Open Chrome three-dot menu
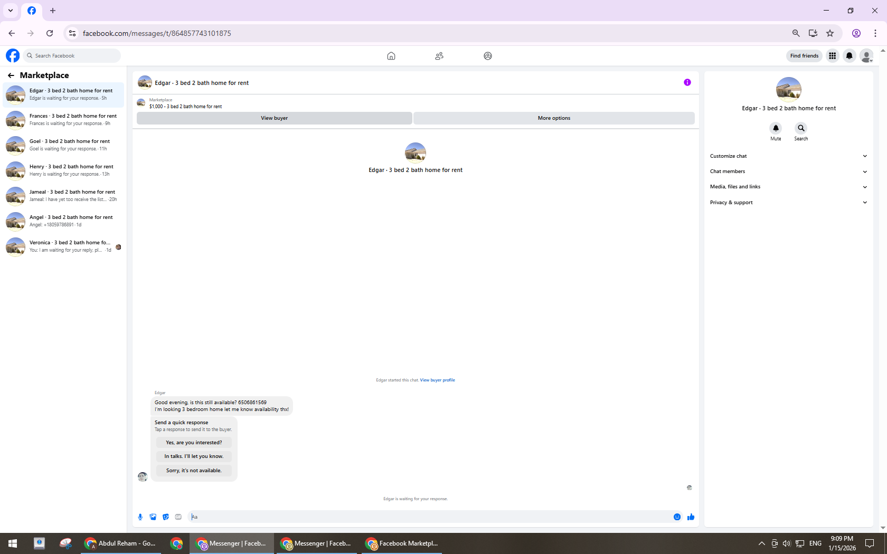Screen dimensions: 887x554 (875, 33)
